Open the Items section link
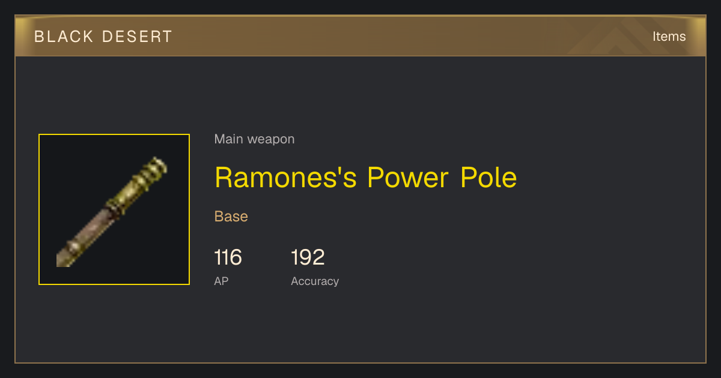This screenshot has width=721, height=378. [669, 37]
